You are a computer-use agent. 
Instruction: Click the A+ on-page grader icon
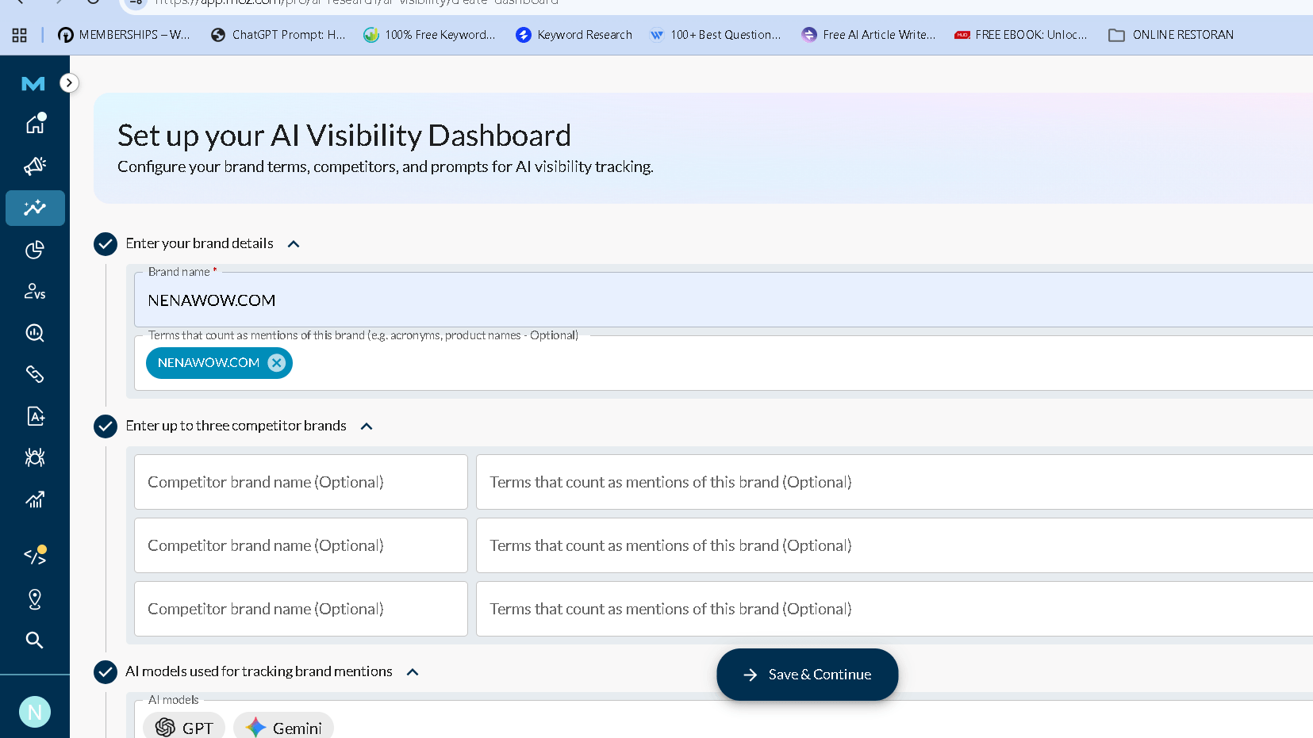pyautogui.click(x=35, y=416)
